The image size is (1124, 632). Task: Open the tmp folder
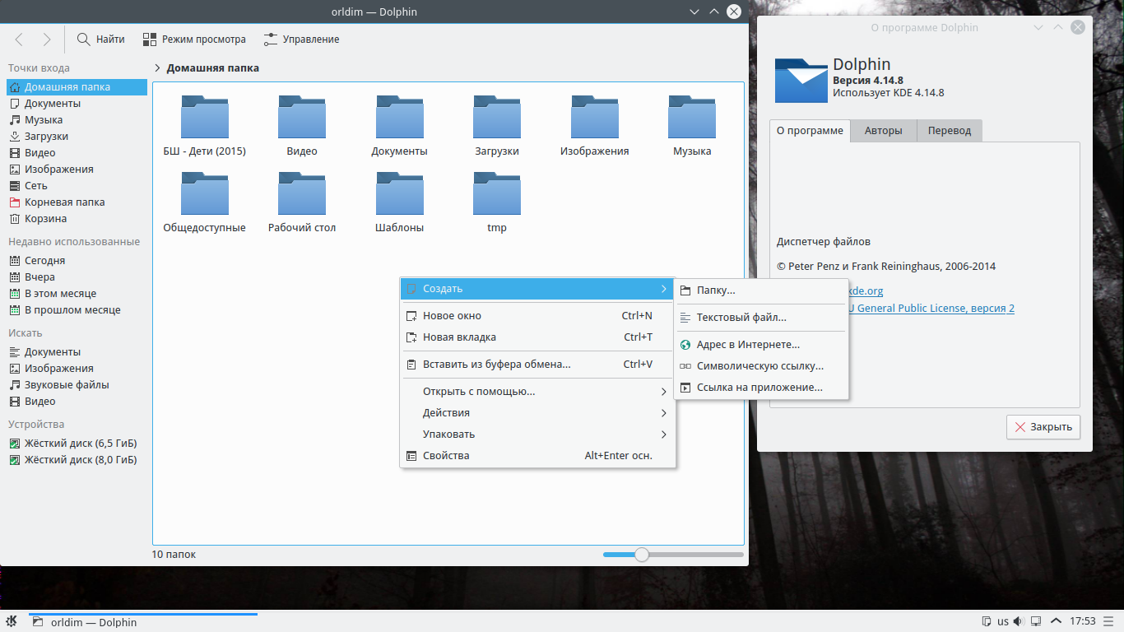[x=497, y=194]
